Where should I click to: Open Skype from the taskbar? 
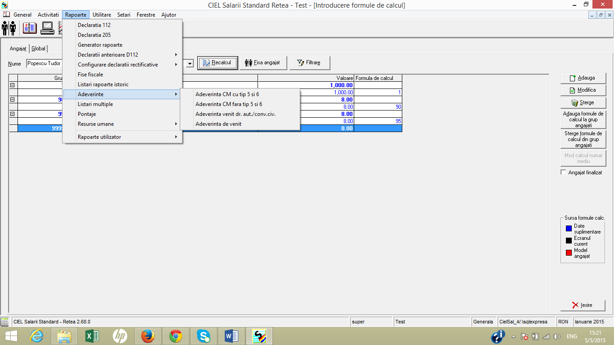point(204,336)
